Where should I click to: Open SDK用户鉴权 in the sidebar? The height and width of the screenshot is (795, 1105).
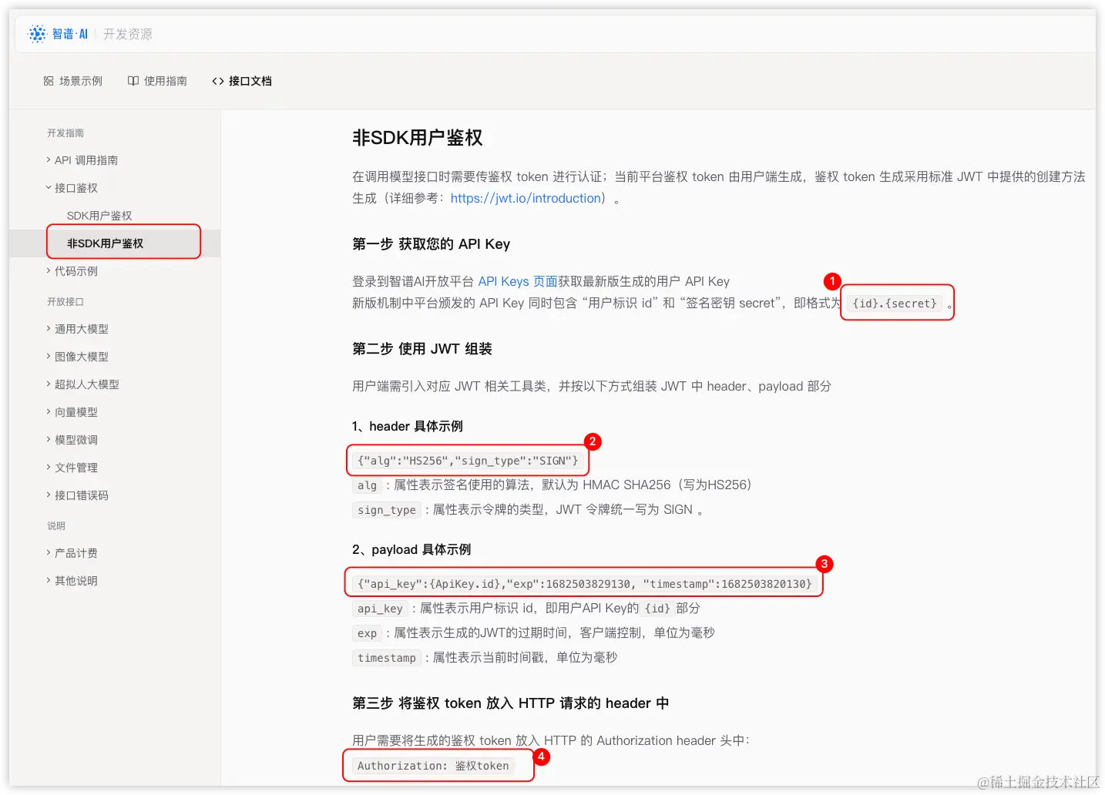point(99,216)
